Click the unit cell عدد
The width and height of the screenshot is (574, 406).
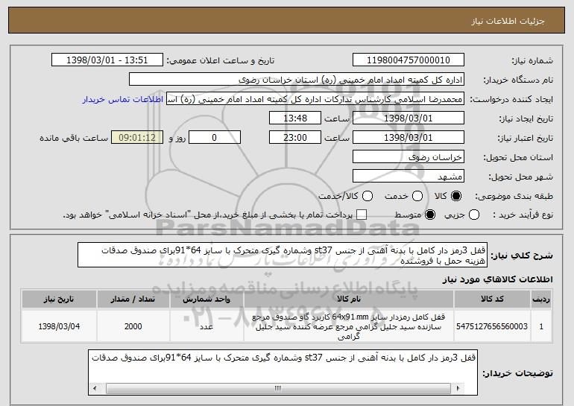point(206,326)
